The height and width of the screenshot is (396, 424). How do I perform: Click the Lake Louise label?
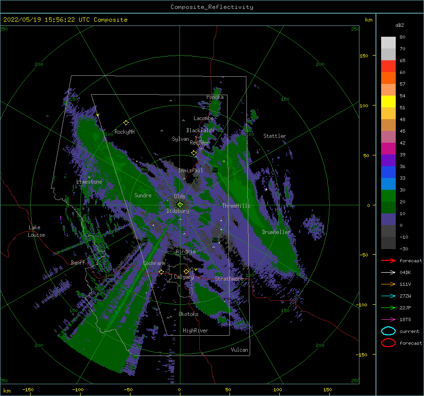tap(36, 231)
